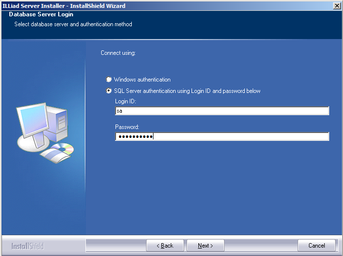343x256 pixels.
Task: Cancel the installation wizard
Action: 316,246
